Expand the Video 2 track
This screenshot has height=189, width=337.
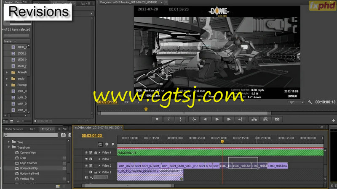99,165
